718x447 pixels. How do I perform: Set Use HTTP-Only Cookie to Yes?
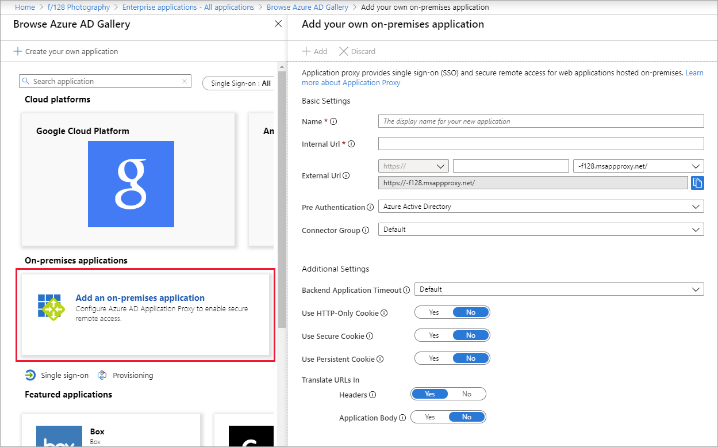coord(434,312)
